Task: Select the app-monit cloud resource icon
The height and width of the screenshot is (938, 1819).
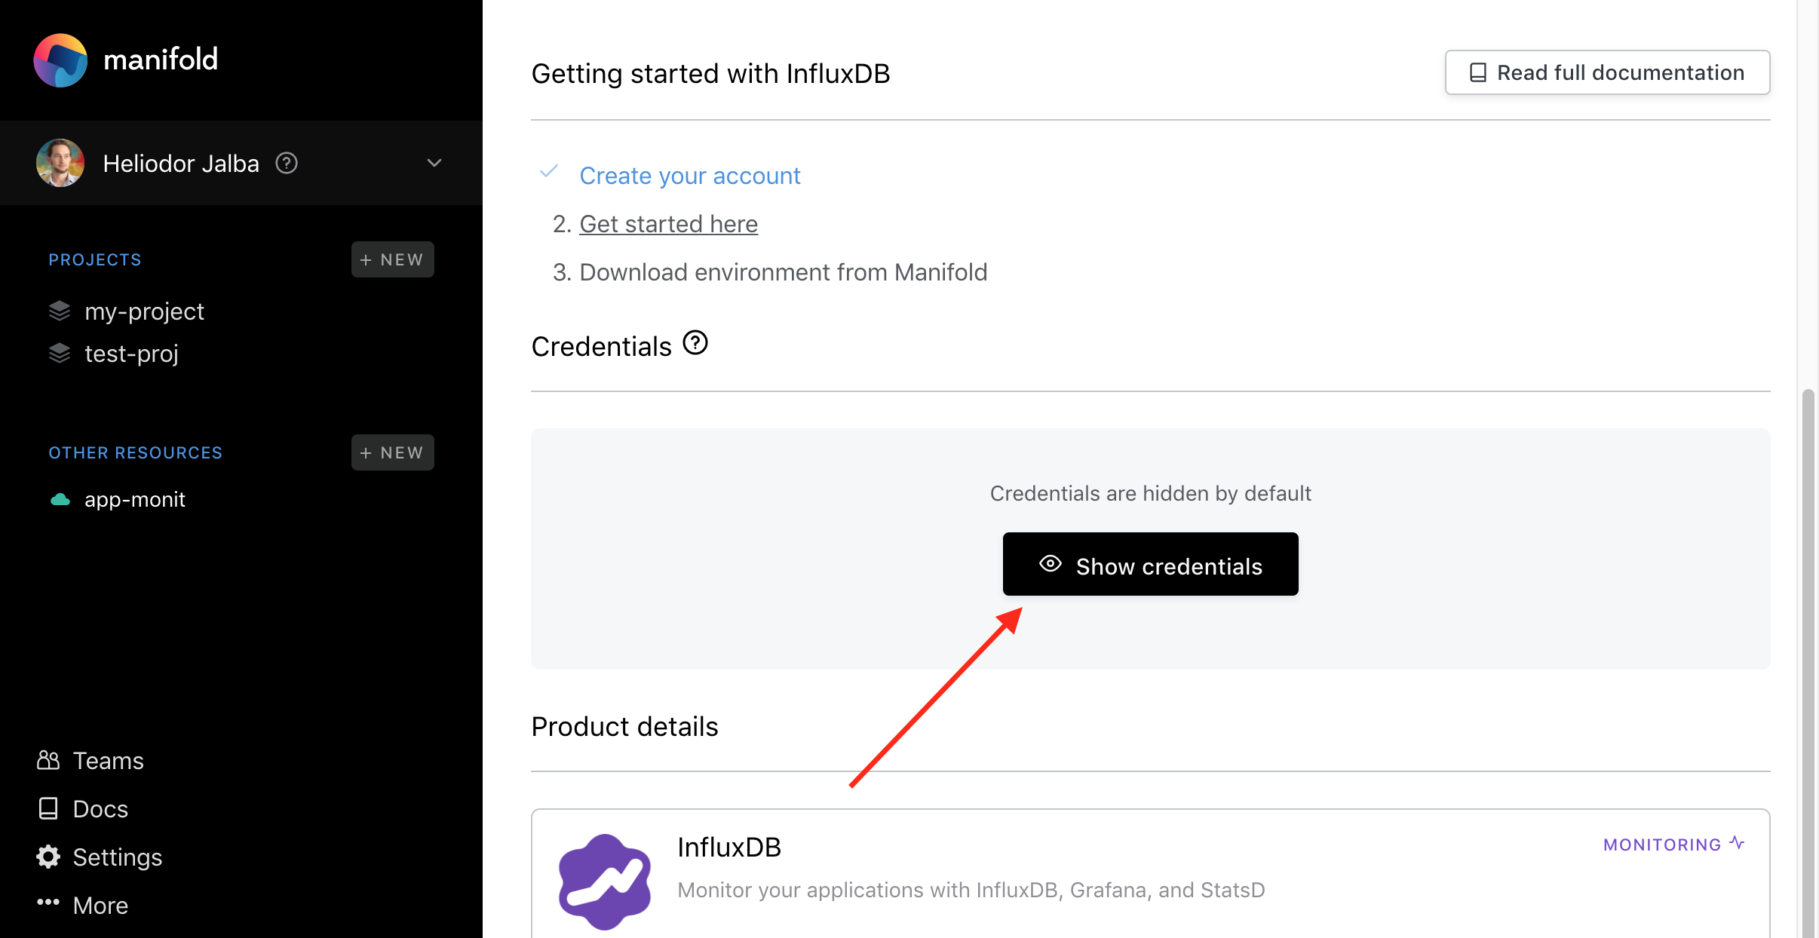Action: [60, 499]
